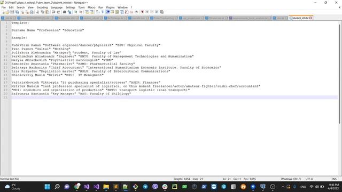Open the weather widget showing Cloudy
The width and height of the screenshot is (342, 192).
(12, 187)
